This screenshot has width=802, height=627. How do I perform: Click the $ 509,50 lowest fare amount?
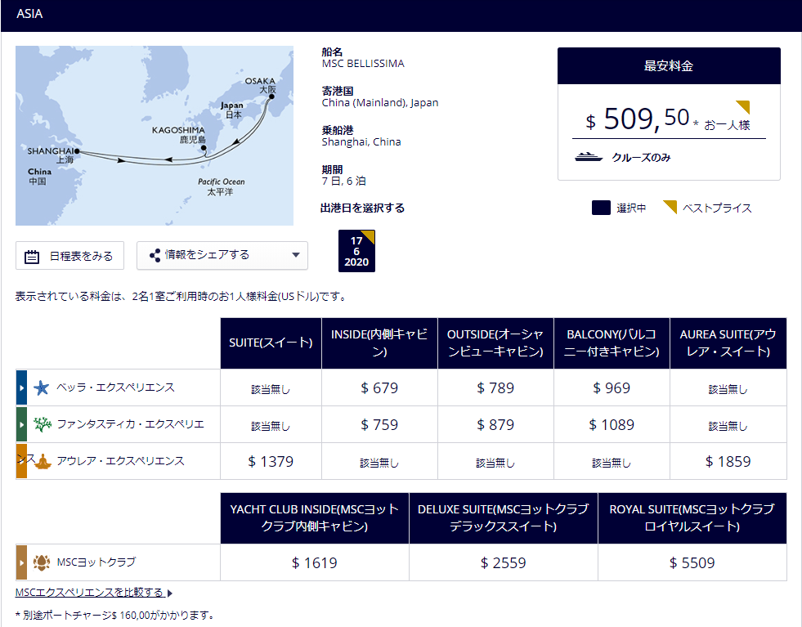(x=638, y=119)
